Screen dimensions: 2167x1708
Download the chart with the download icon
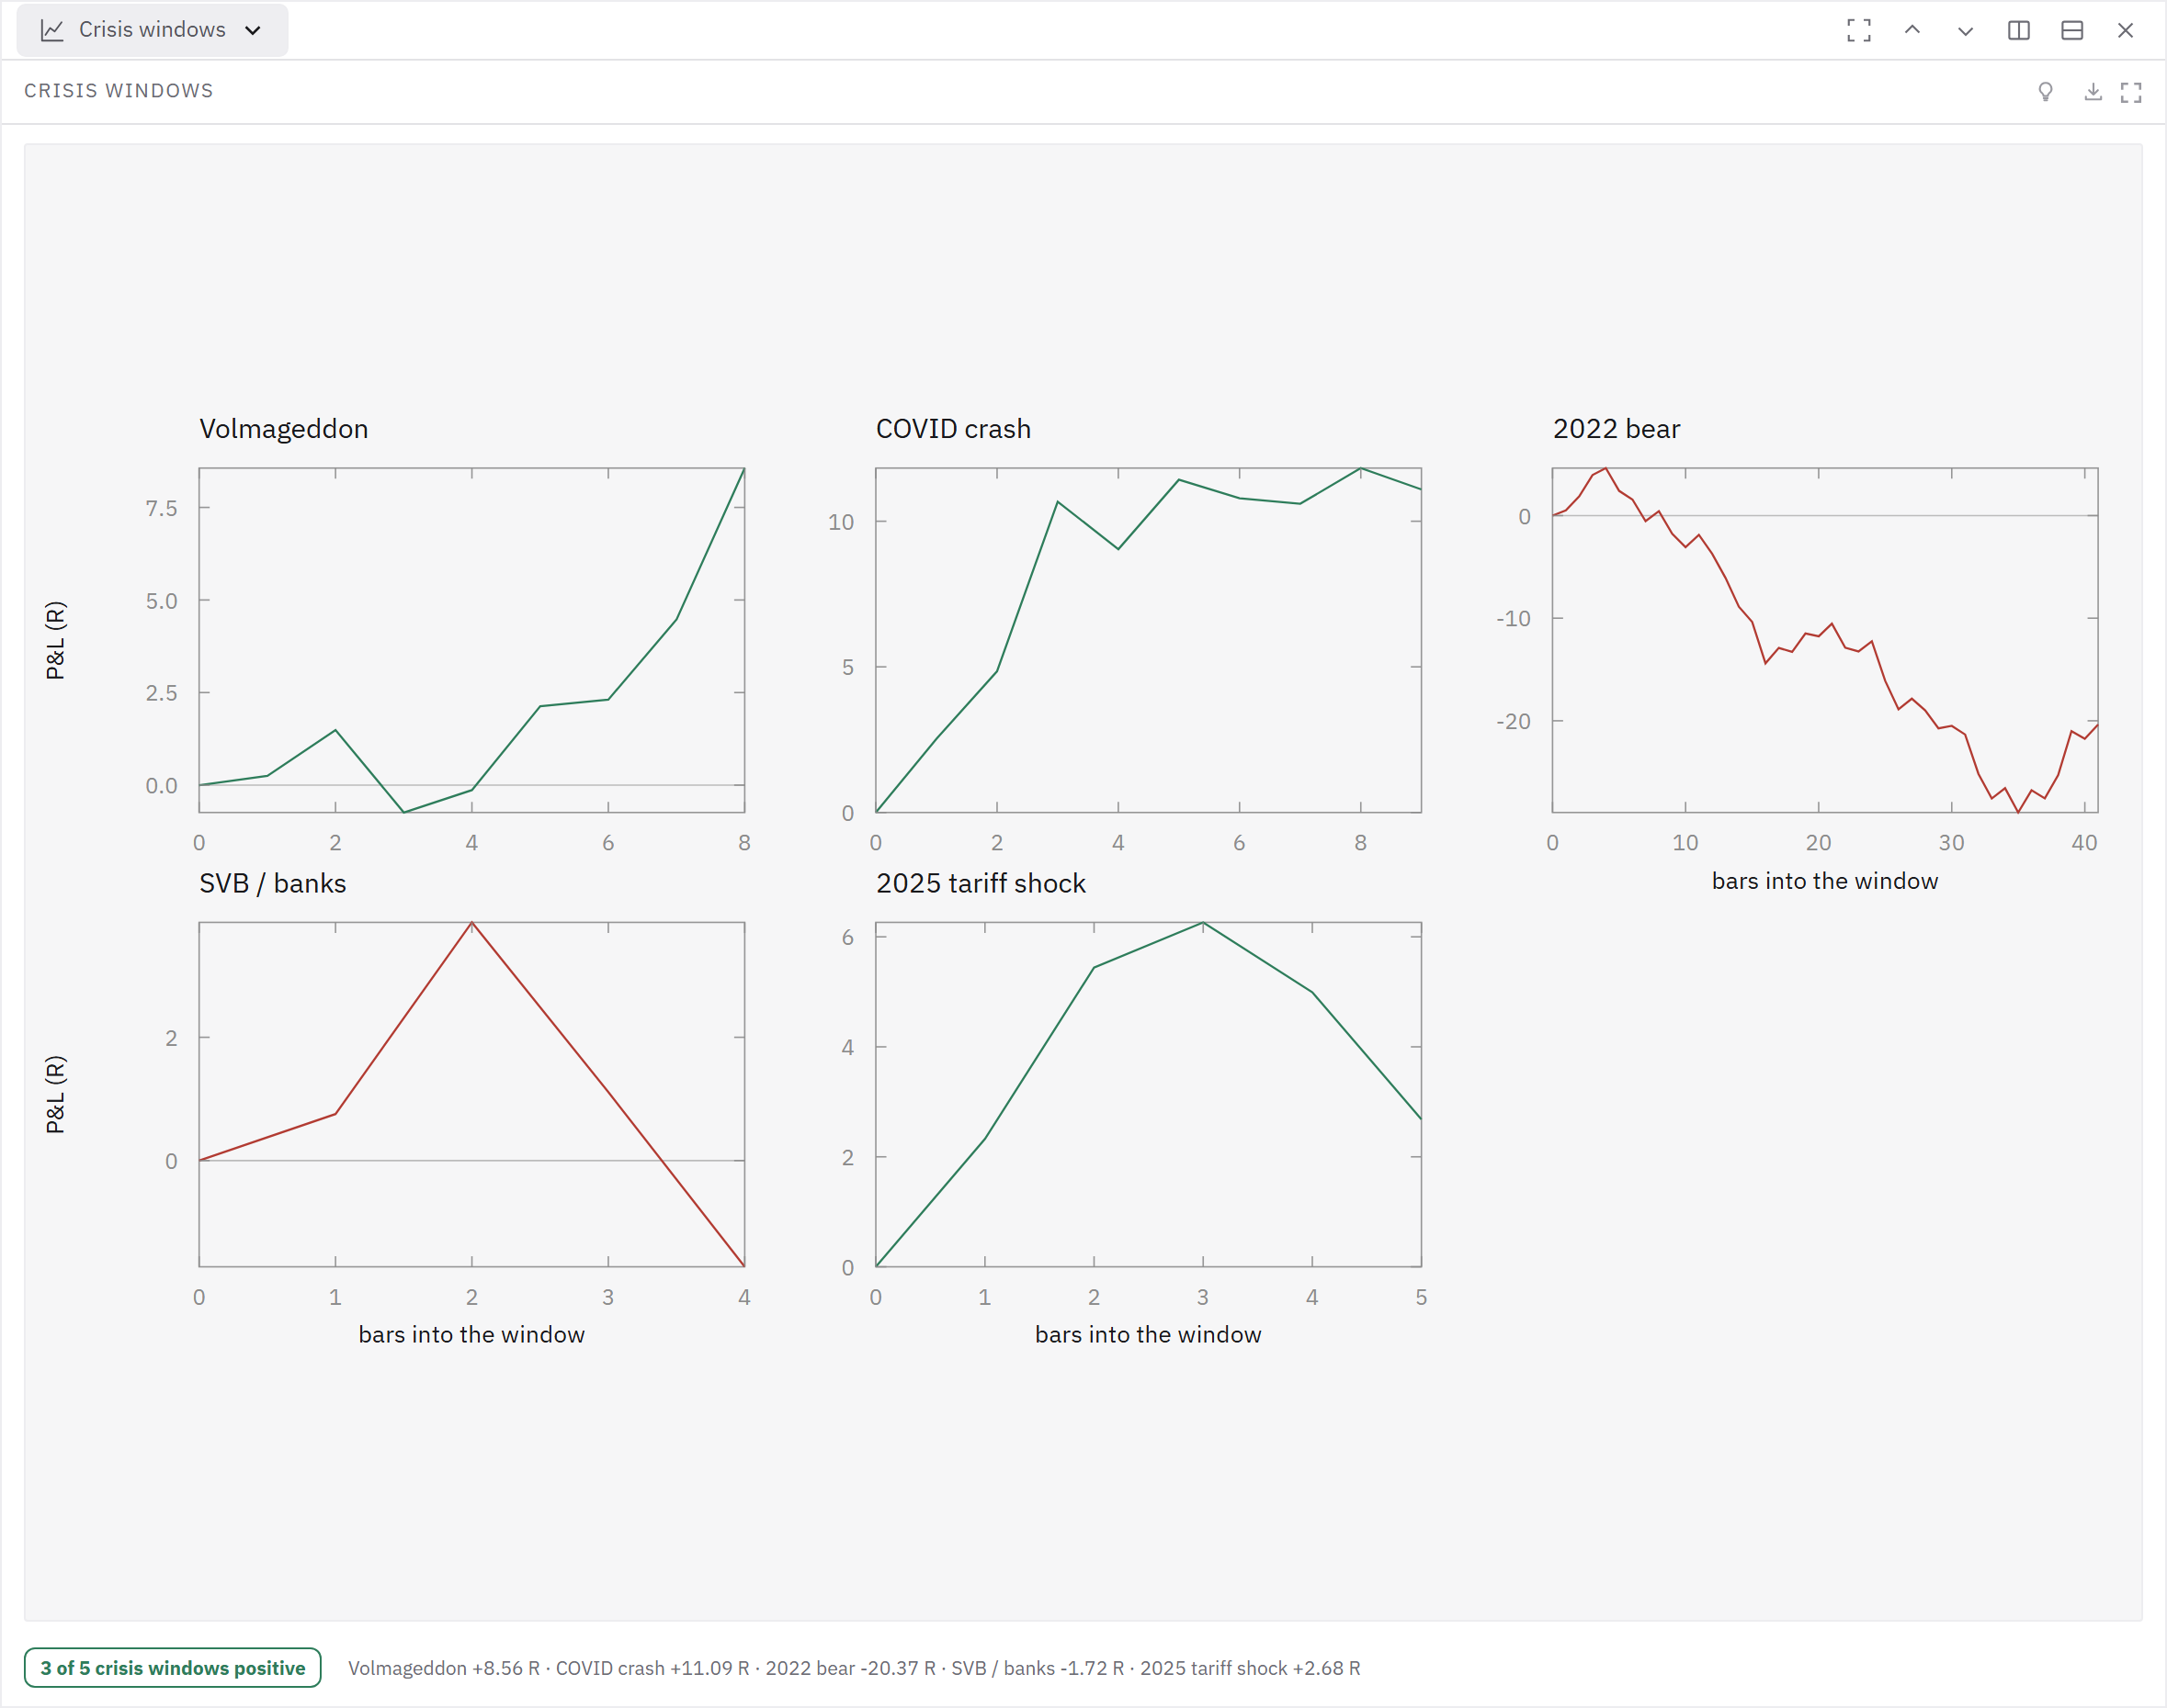click(2093, 92)
